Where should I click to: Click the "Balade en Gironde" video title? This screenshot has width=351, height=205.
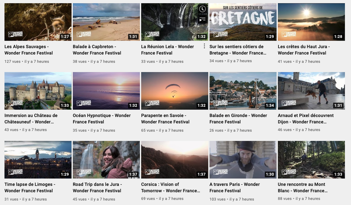[238, 119]
